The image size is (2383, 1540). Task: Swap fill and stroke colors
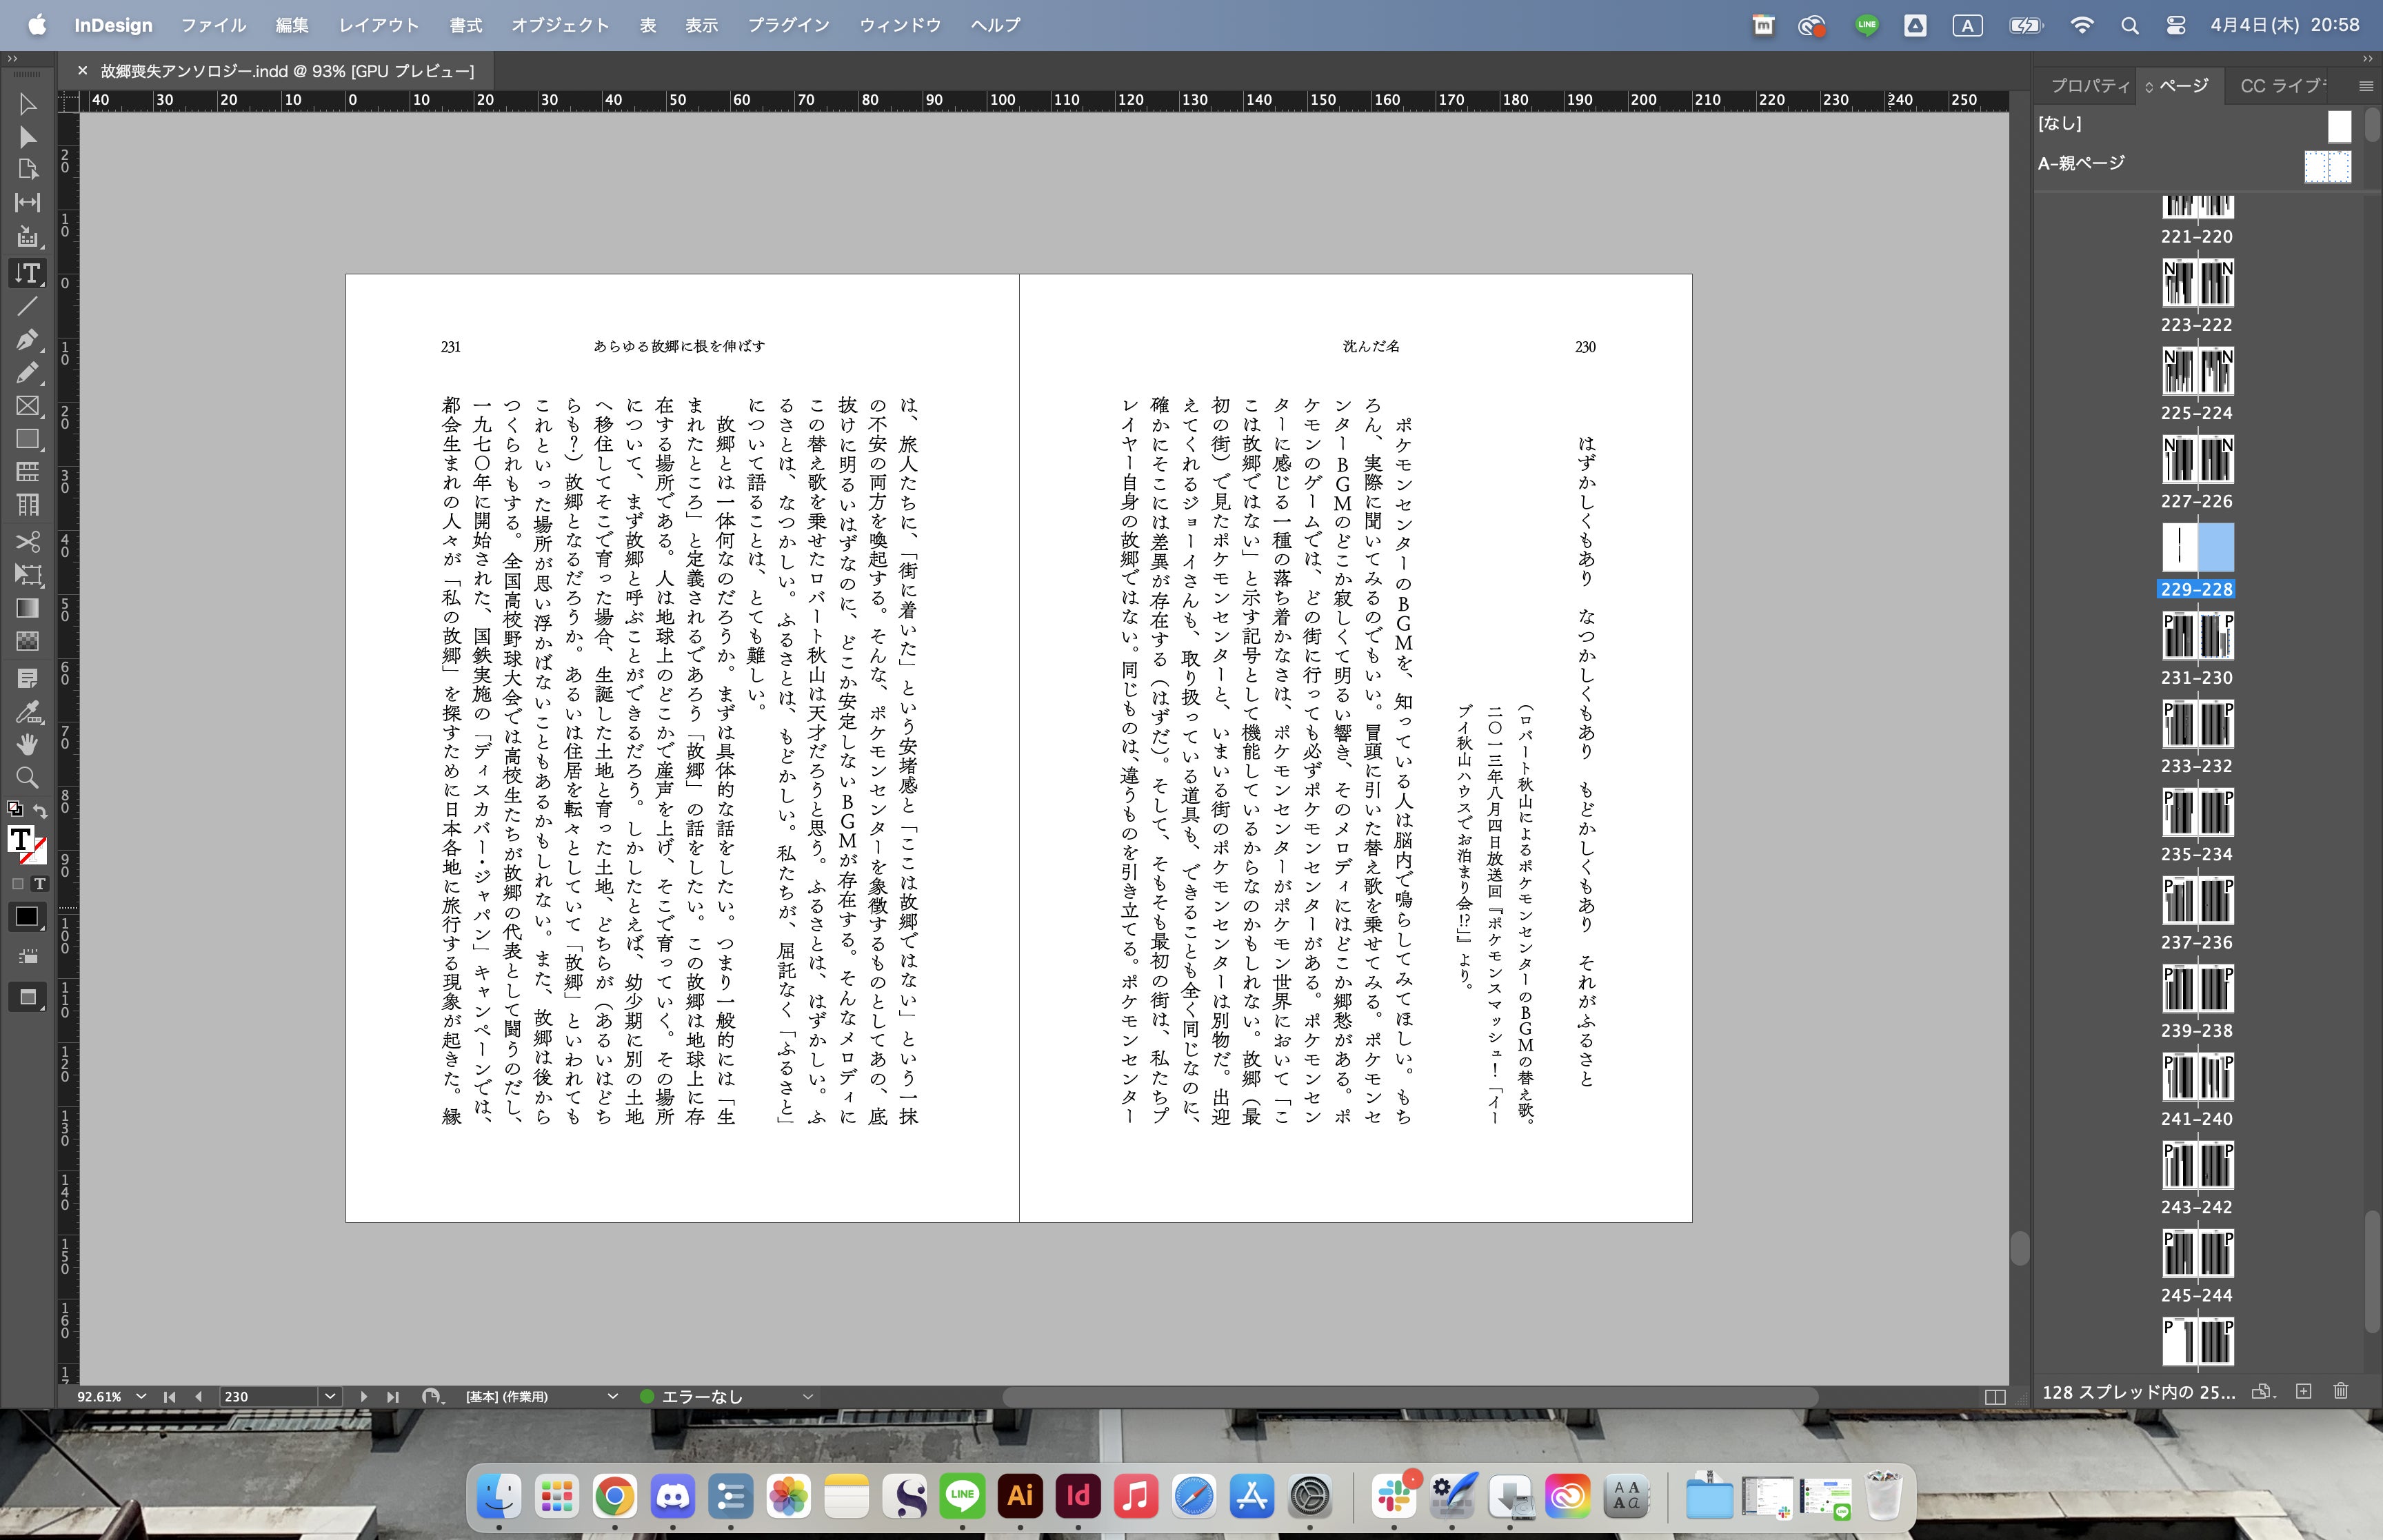click(x=40, y=810)
